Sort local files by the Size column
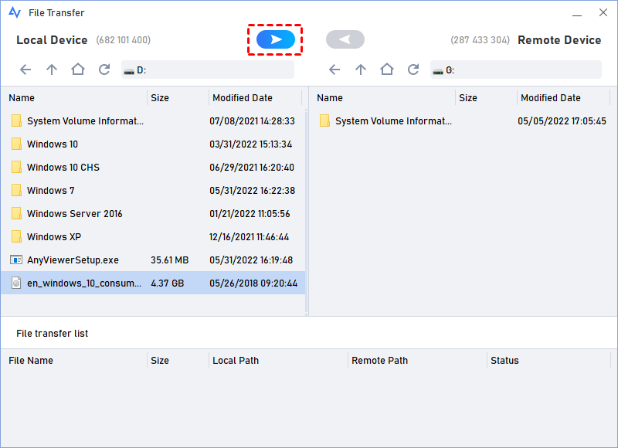The width and height of the screenshot is (618, 448). pos(158,97)
